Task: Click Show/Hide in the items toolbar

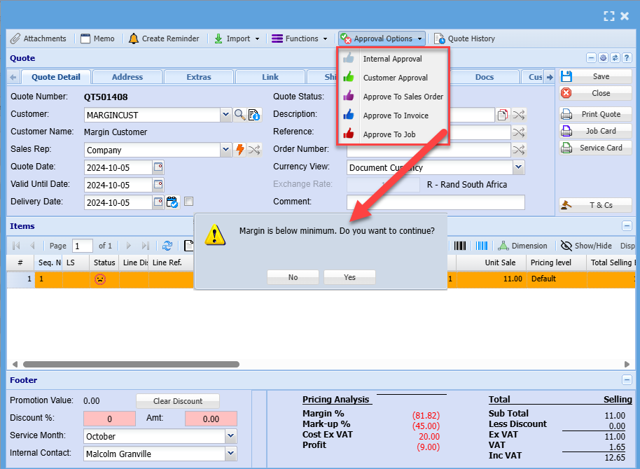Action: 586,246
